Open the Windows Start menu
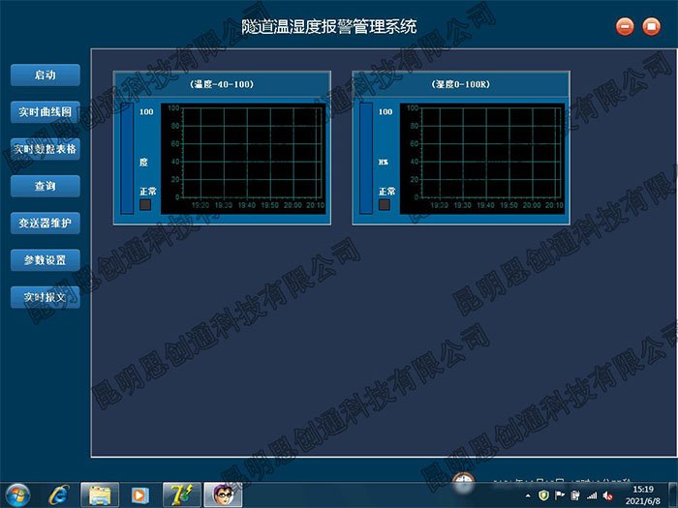The width and height of the screenshot is (678, 508). [18, 493]
